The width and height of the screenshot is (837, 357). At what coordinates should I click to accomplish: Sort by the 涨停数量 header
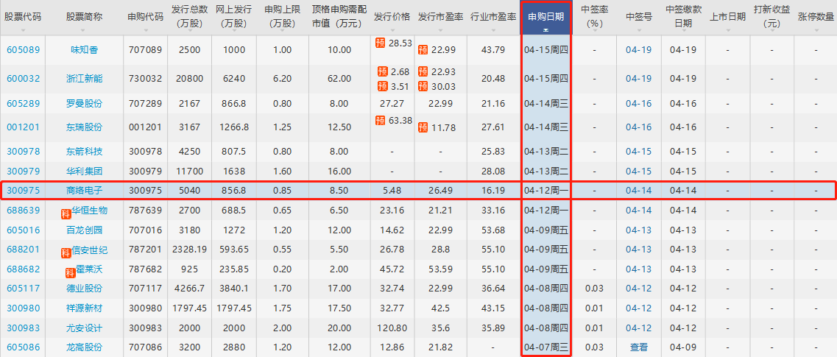[816, 17]
